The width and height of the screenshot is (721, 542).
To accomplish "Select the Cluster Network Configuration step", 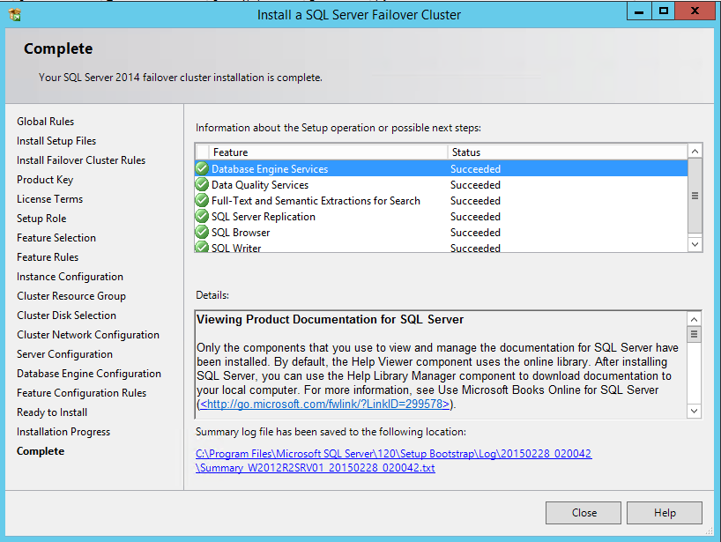I will tap(88, 335).
